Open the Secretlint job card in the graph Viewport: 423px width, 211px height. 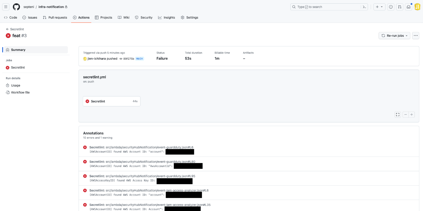(x=111, y=101)
